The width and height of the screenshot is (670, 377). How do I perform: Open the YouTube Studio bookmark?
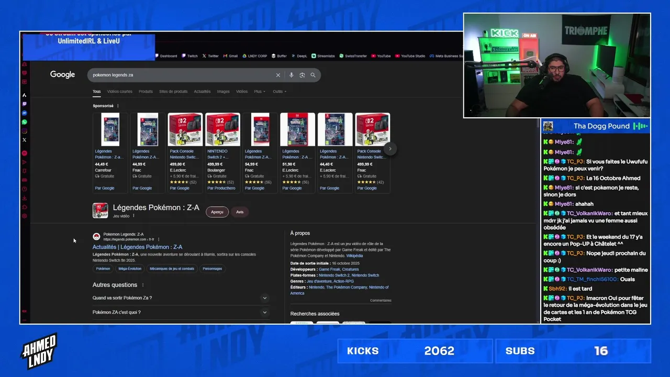pyautogui.click(x=410, y=56)
